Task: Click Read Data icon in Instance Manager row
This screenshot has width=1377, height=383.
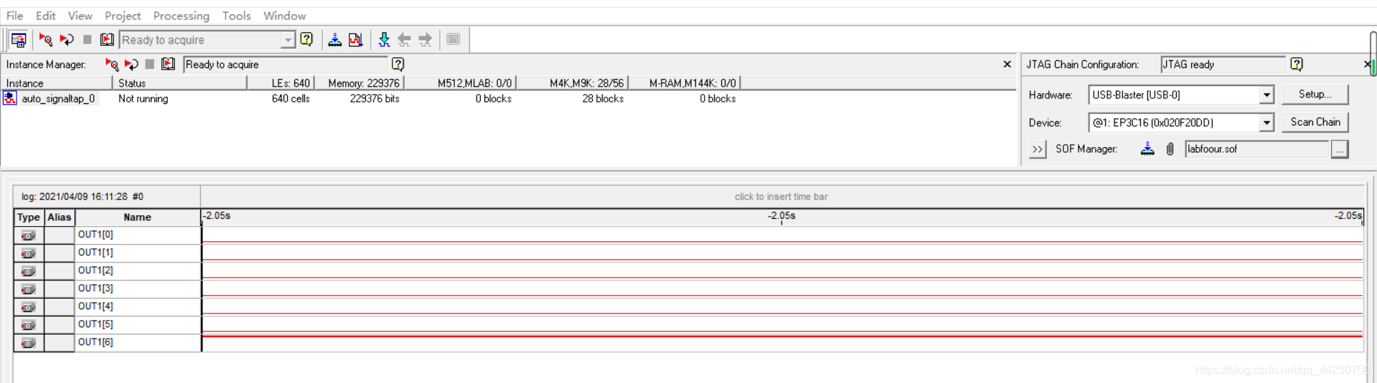Action: pyautogui.click(x=168, y=64)
